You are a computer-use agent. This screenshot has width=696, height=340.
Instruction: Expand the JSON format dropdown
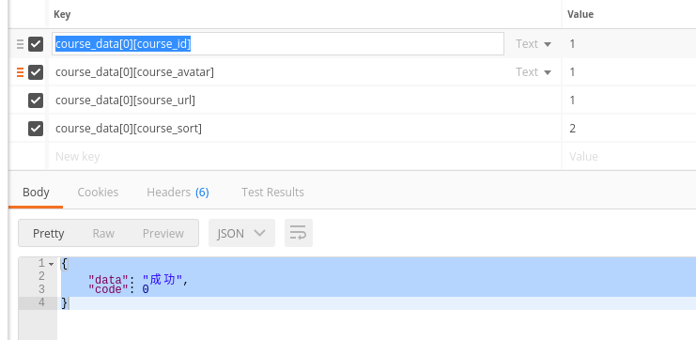241,233
